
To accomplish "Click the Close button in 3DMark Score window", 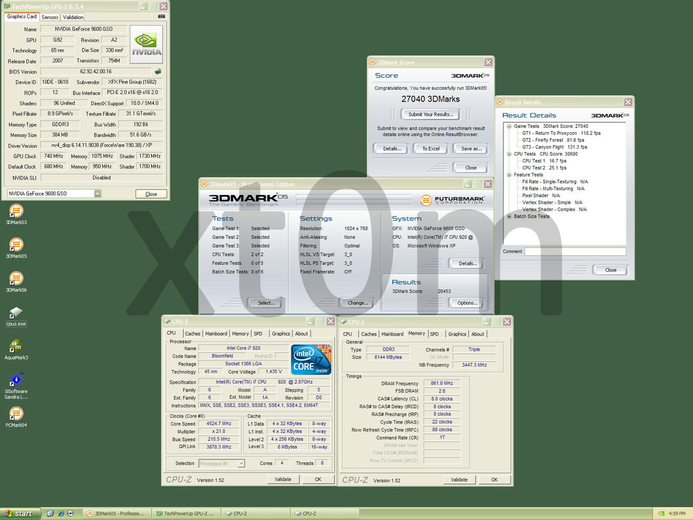I will pos(471,167).
